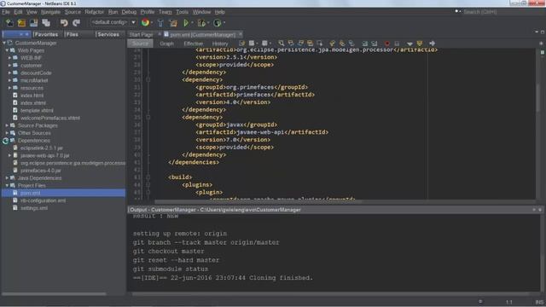Image resolution: width=546 pixels, height=307 pixels.
Task: Select eclipselink-2.5.1.jar dependency
Action: click(42, 148)
